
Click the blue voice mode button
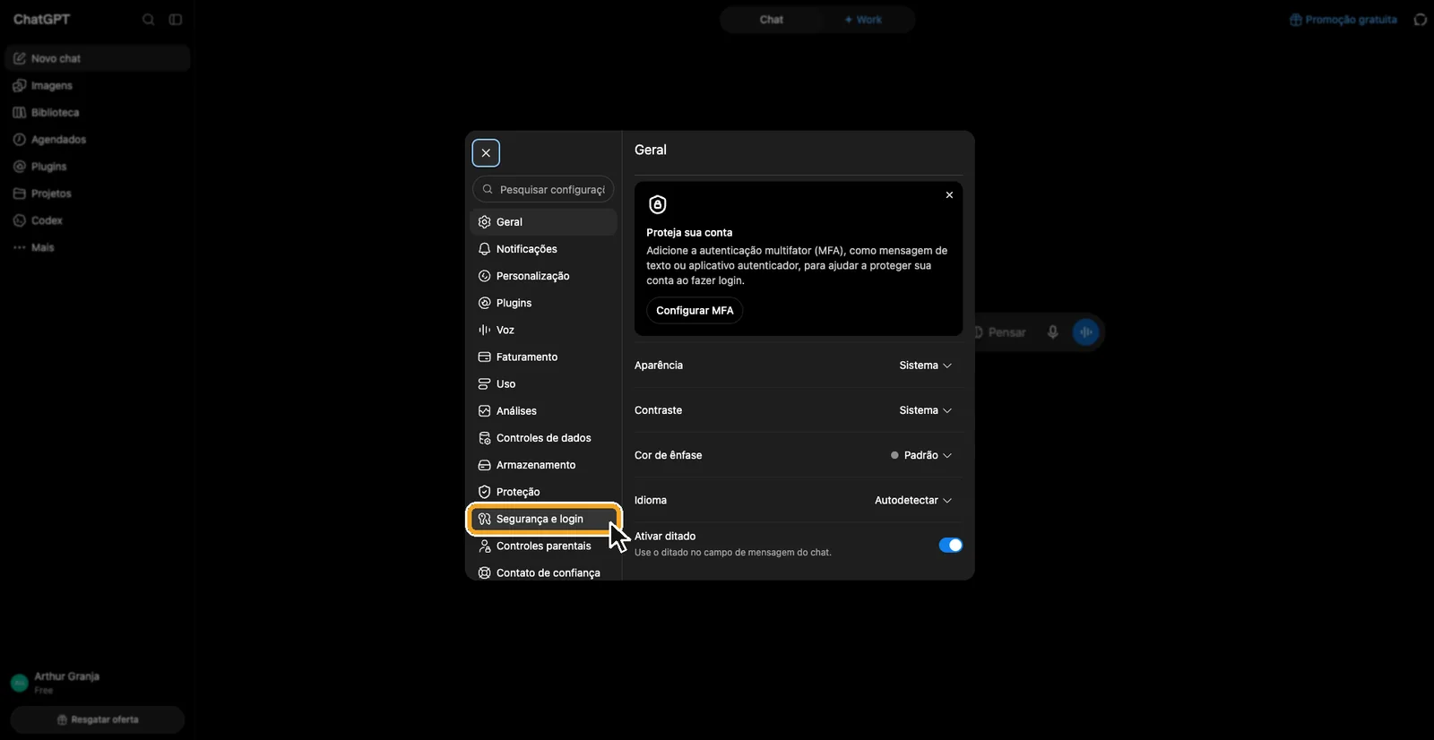pos(1086,332)
